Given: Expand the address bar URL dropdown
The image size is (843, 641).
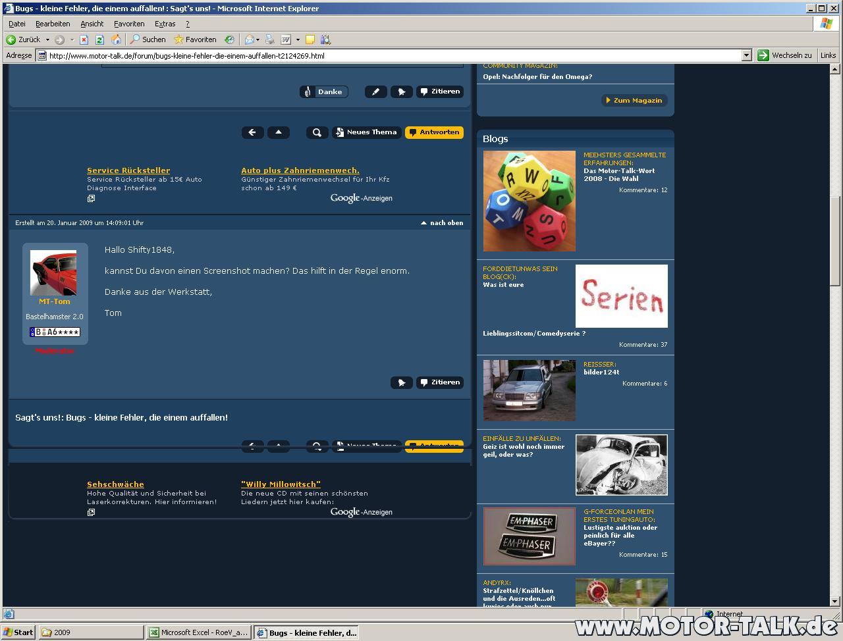Looking at the screenshot, I should point(747,55).
